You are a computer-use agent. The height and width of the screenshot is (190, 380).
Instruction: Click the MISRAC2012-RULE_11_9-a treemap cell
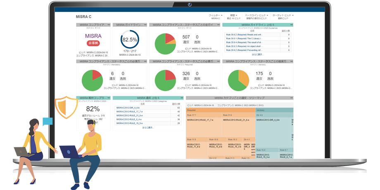point(197,150)
